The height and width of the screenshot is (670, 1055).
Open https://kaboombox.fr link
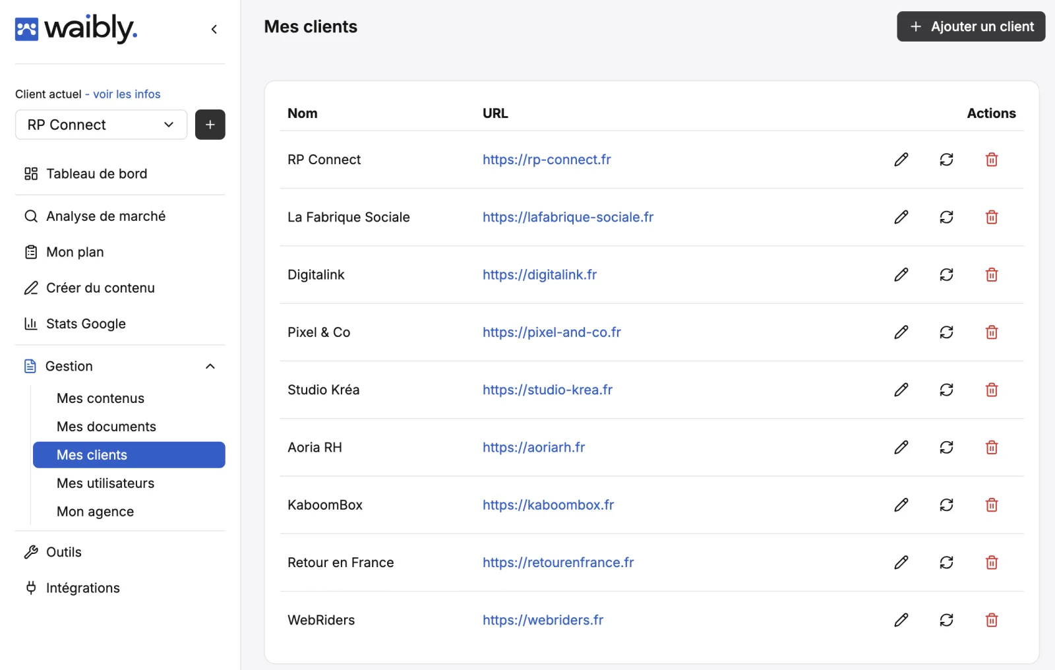coord(548,505)
